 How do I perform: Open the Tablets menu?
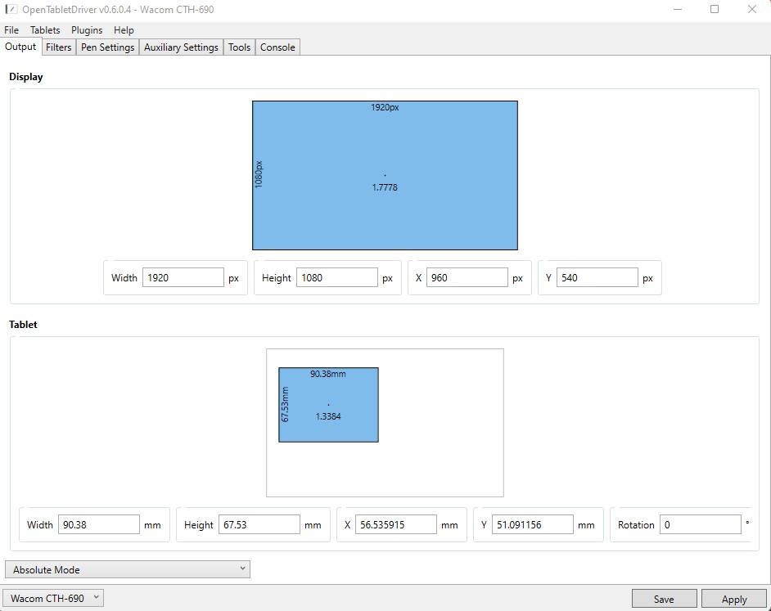click(x=45, y=30)
